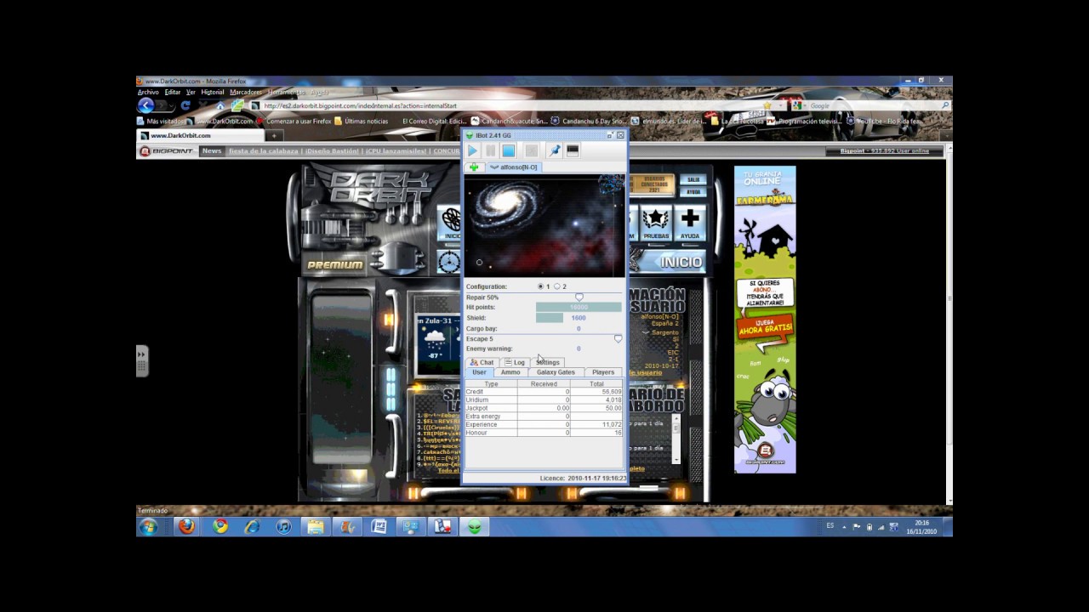The width and height of the screenshot is (1089, 612).
Task: Click the PREMIUM button in DarkOrbit
Action: [x=336, y=264]
